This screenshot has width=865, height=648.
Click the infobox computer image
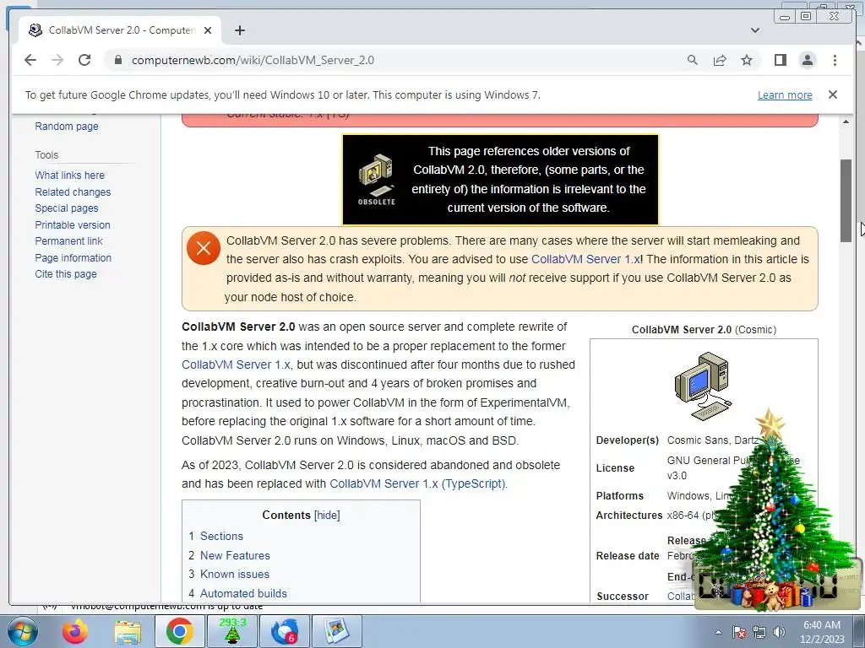(x=704, y=386)
